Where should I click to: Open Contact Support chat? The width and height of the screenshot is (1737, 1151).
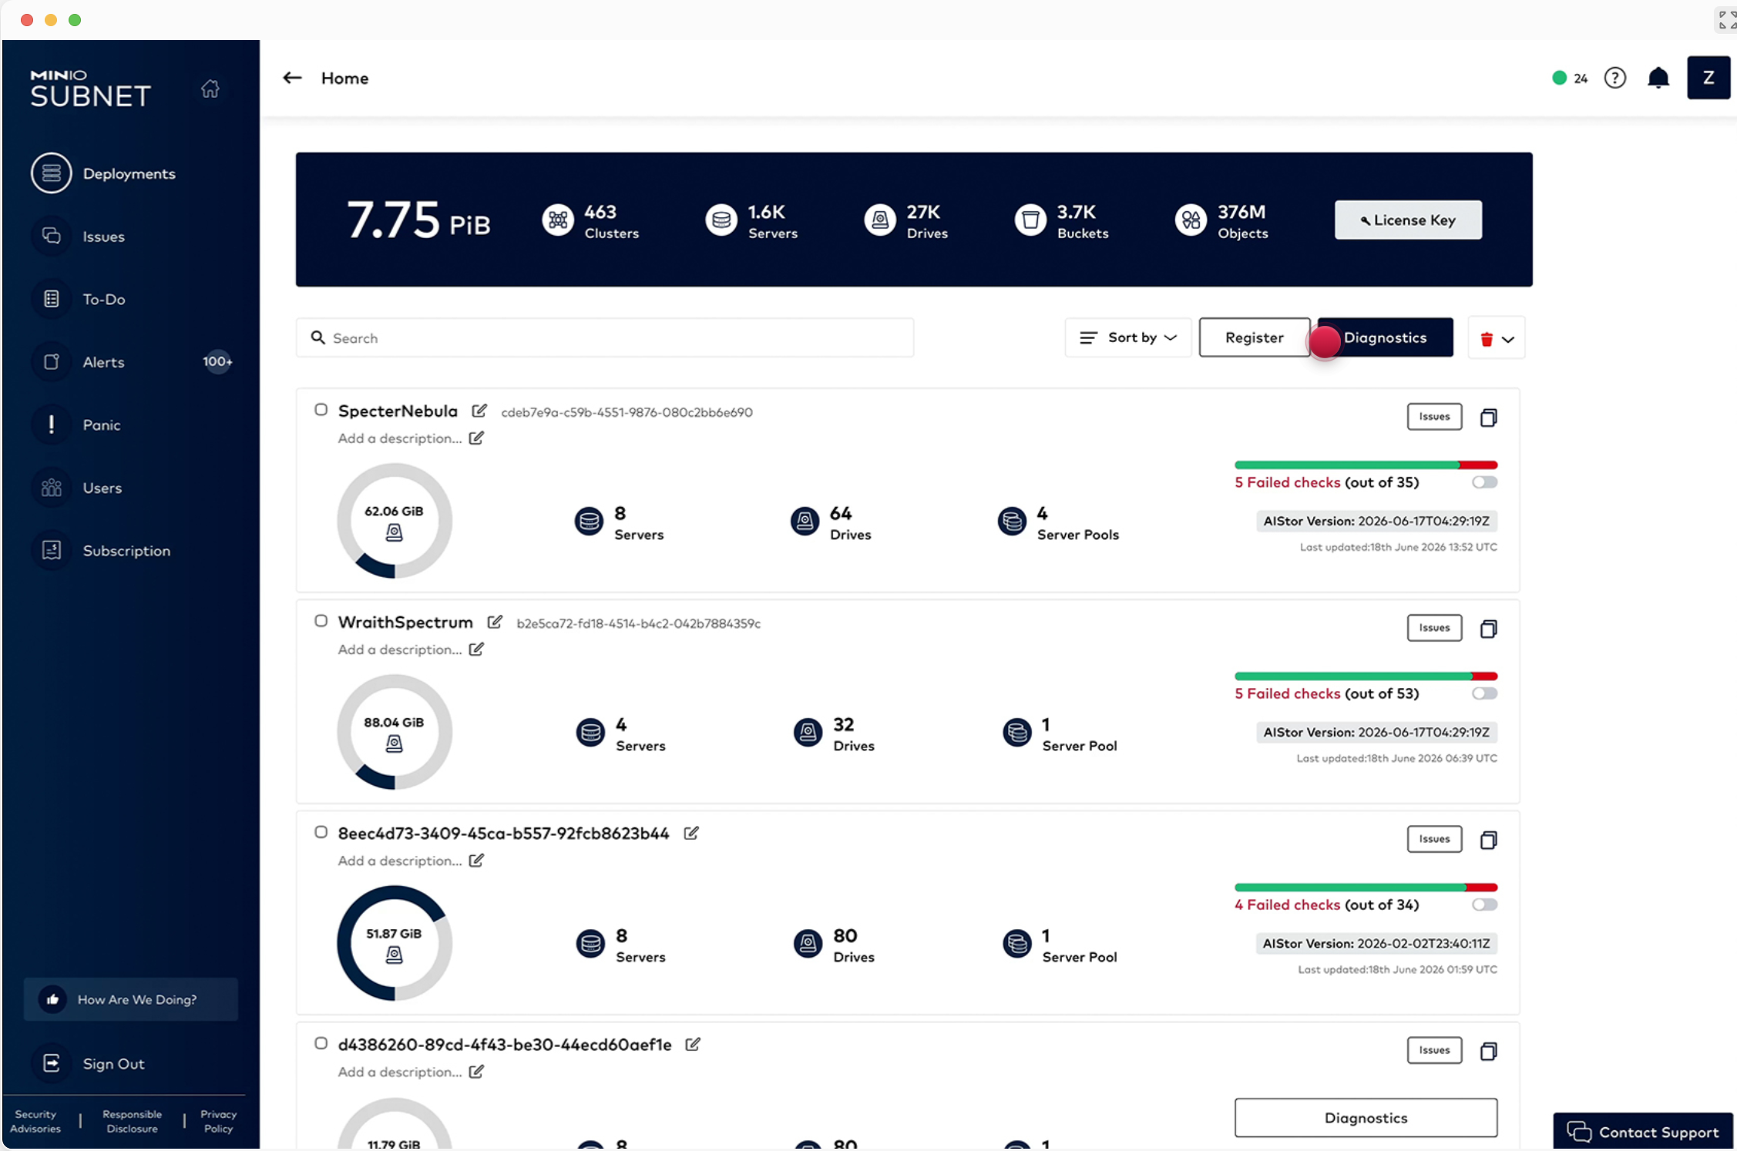pos(1643,1132)
